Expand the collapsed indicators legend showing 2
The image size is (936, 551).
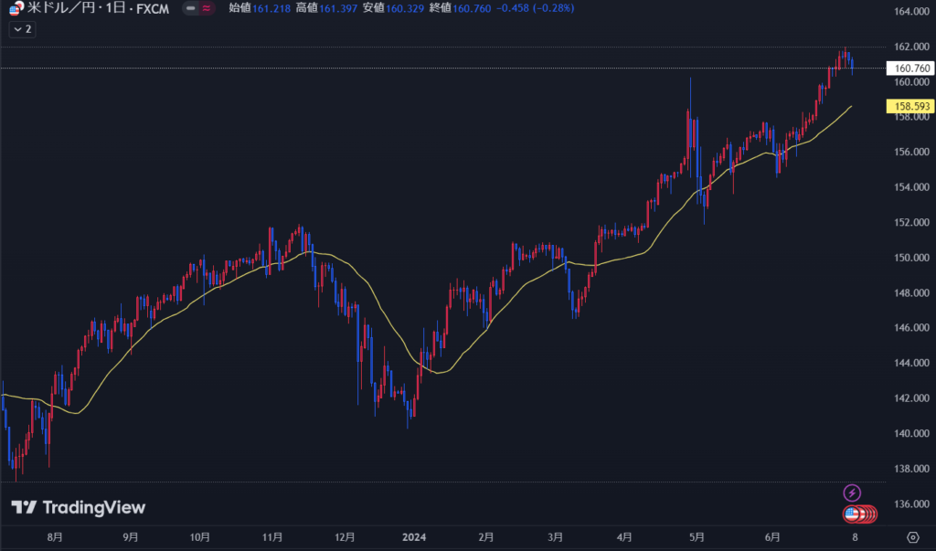[22, 29]
